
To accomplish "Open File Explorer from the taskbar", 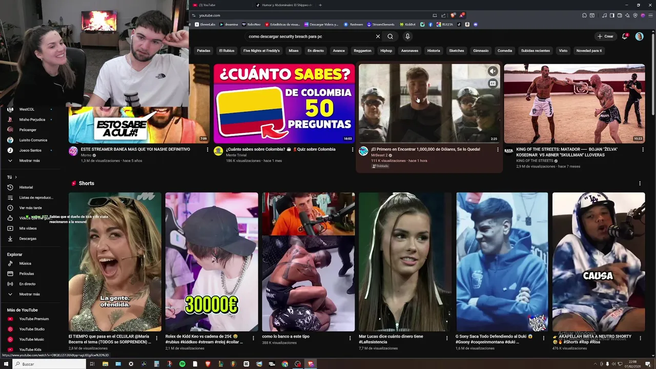I will tap(105, 364).
